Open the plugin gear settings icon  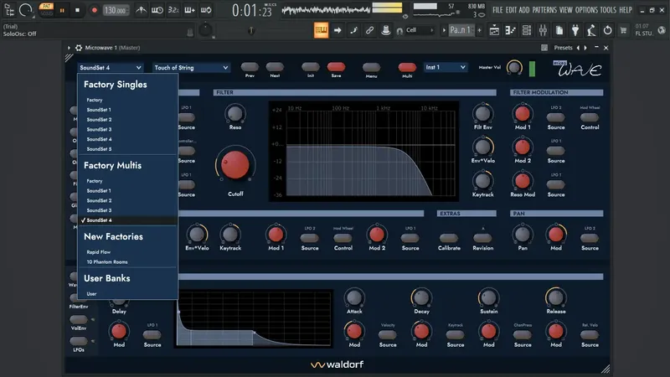click(x=79, y=48)
